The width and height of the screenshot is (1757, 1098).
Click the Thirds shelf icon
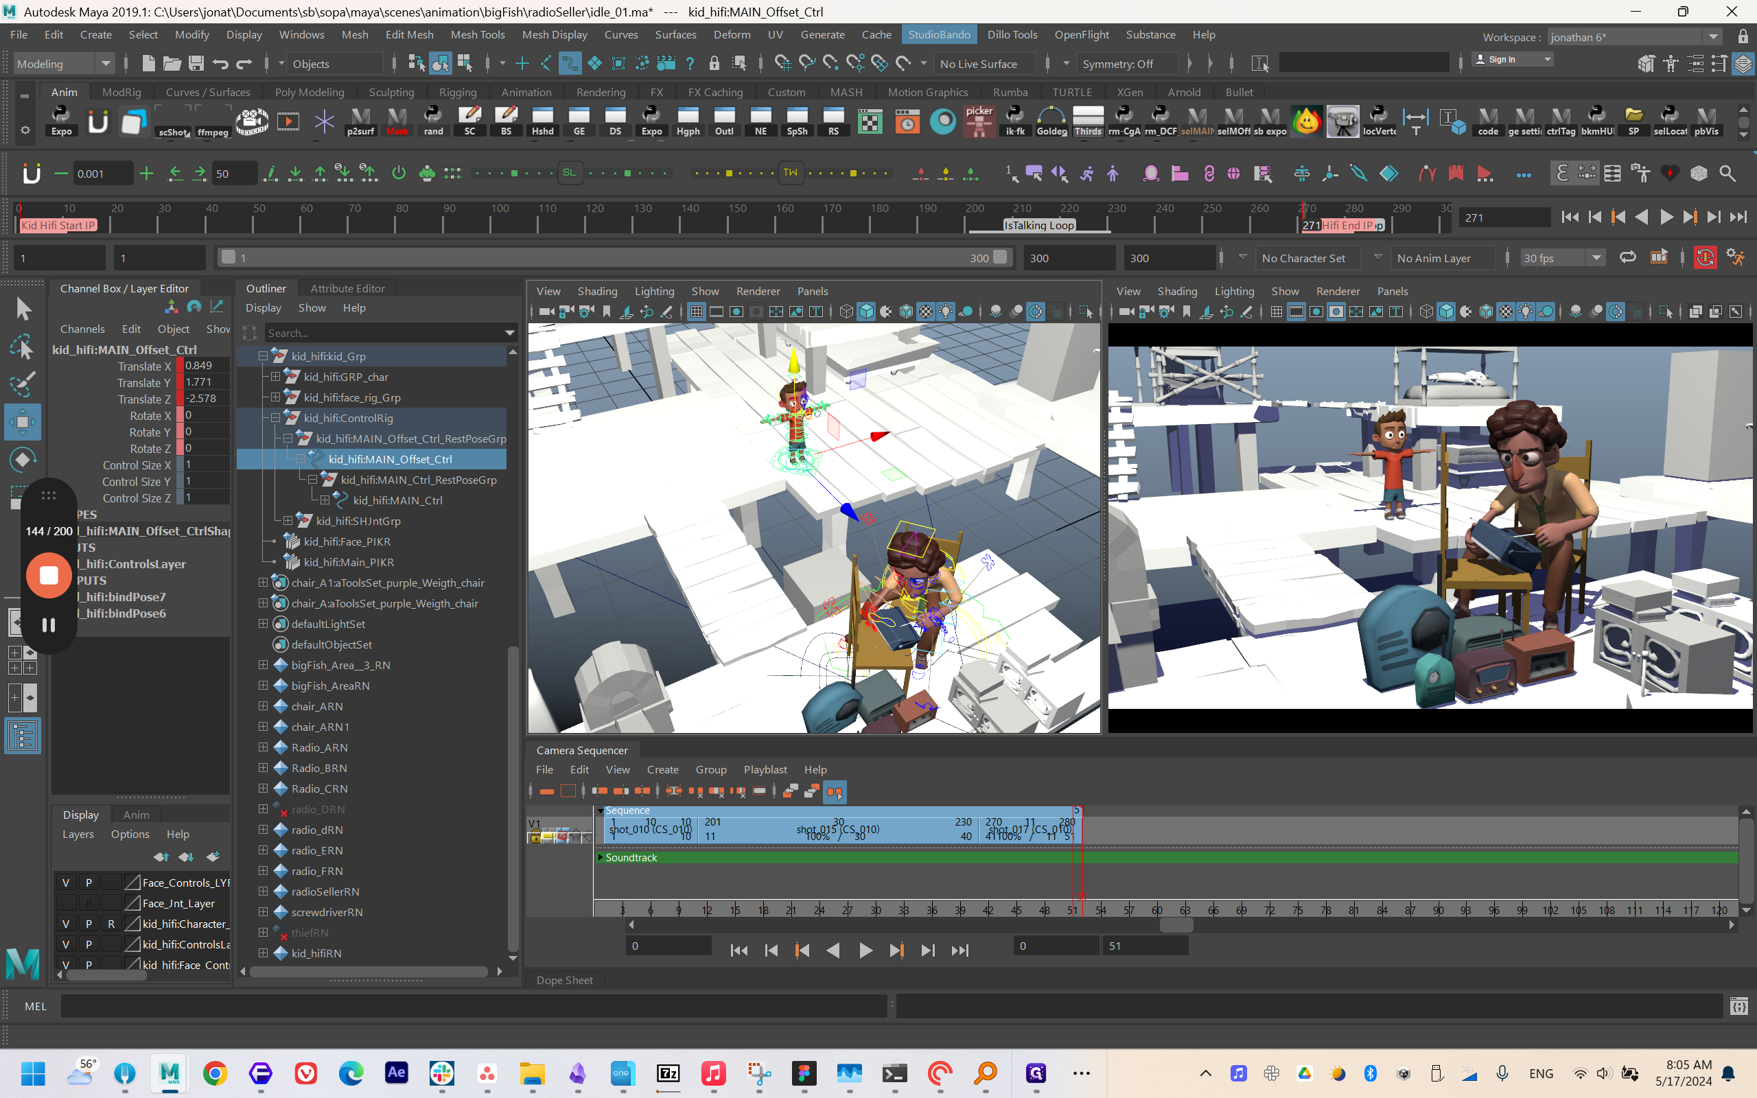(x=1088, y=121)
